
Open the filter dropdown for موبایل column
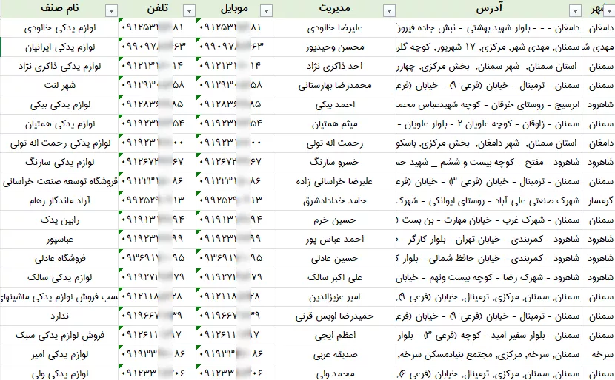[x=266, y=10]
